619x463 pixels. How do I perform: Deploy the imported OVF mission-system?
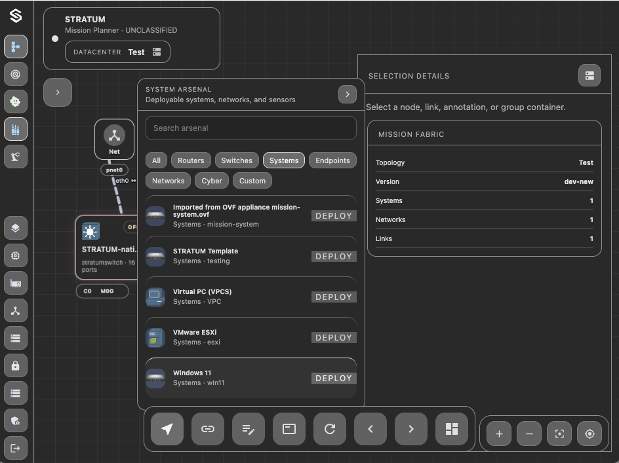pos(334,215)
